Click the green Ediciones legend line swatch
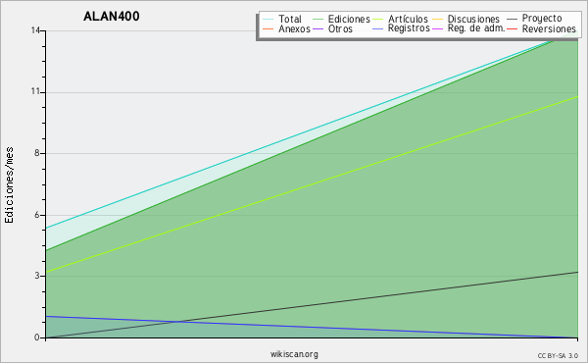588x363 pixels. [x=318, y=19]
